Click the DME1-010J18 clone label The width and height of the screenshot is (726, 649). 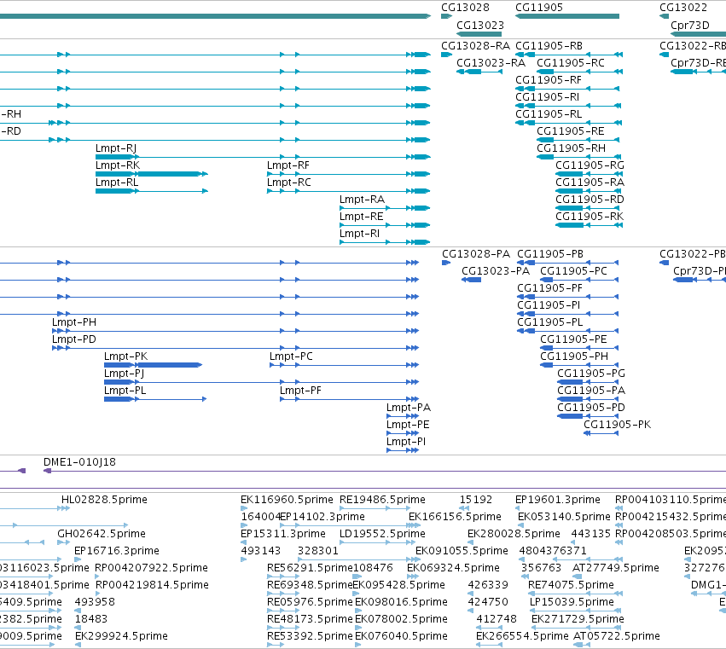click(x=79, y=462)
